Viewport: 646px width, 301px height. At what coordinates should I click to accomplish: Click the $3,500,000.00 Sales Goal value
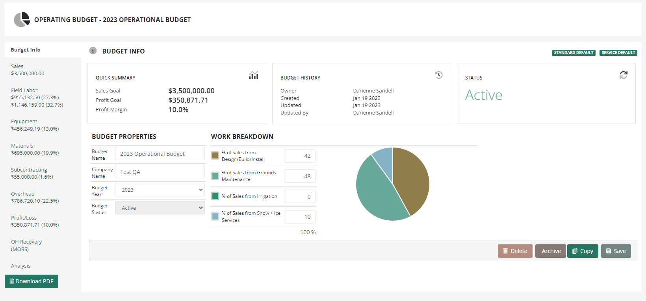pyautogui.click(x=191, y=91)
